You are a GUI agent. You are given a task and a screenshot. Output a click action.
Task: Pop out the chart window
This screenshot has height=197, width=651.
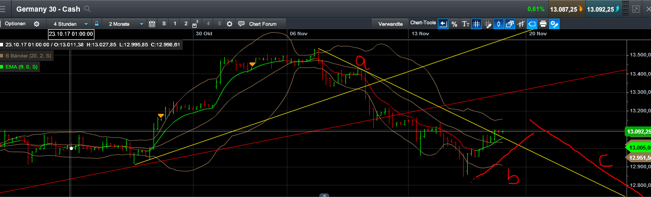pos(636,9)
